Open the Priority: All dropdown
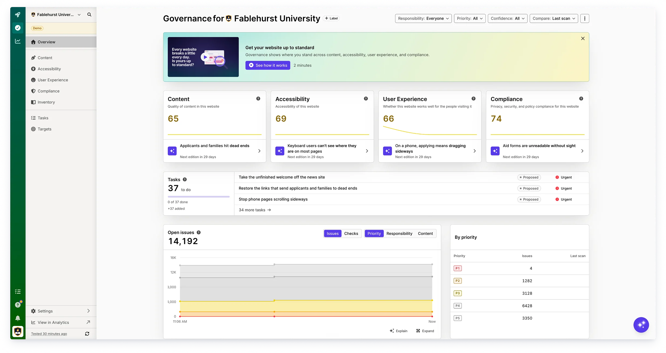Viewport: 666px width, 353px height. [470, 18]
